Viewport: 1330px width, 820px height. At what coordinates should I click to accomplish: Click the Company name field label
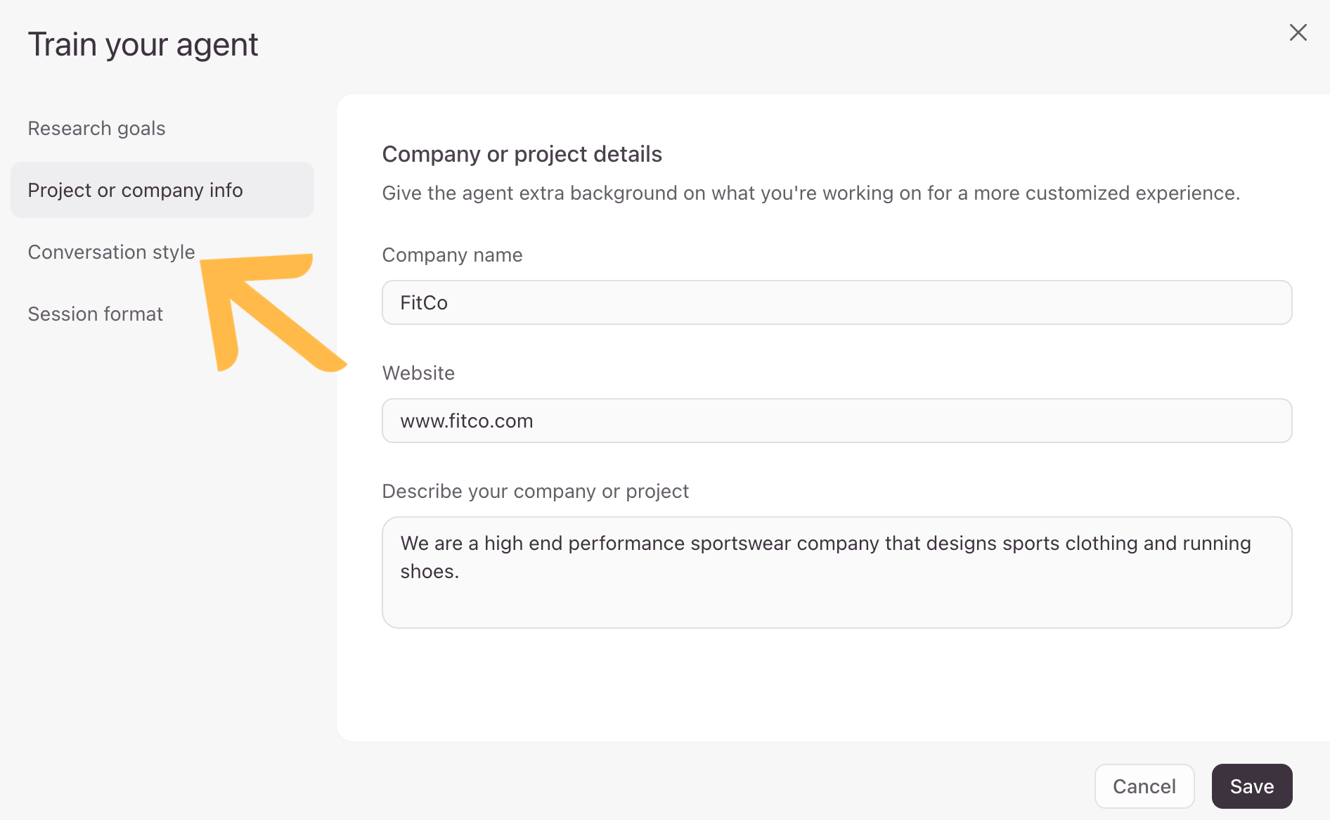(452, 255)
